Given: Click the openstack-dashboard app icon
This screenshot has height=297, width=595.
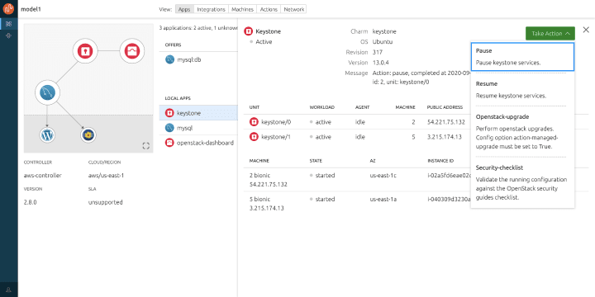Looking at the screenshot, I should pos(169,143).
